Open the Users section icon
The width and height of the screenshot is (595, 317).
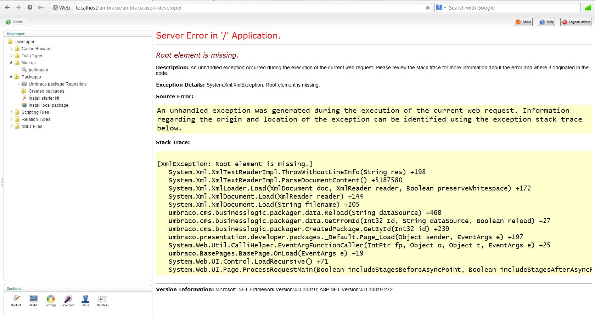[x=85, y=300]
